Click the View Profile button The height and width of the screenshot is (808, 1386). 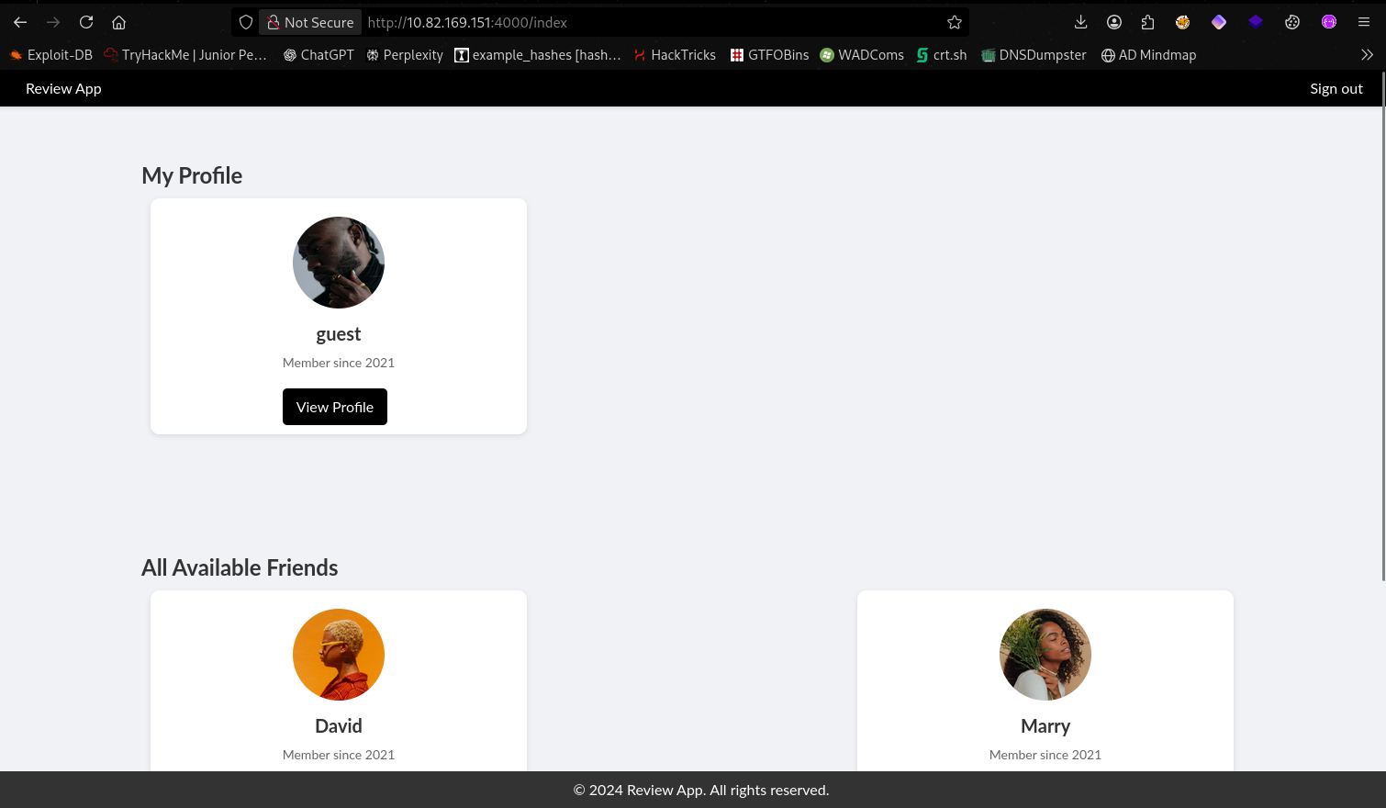pos(335,407)
